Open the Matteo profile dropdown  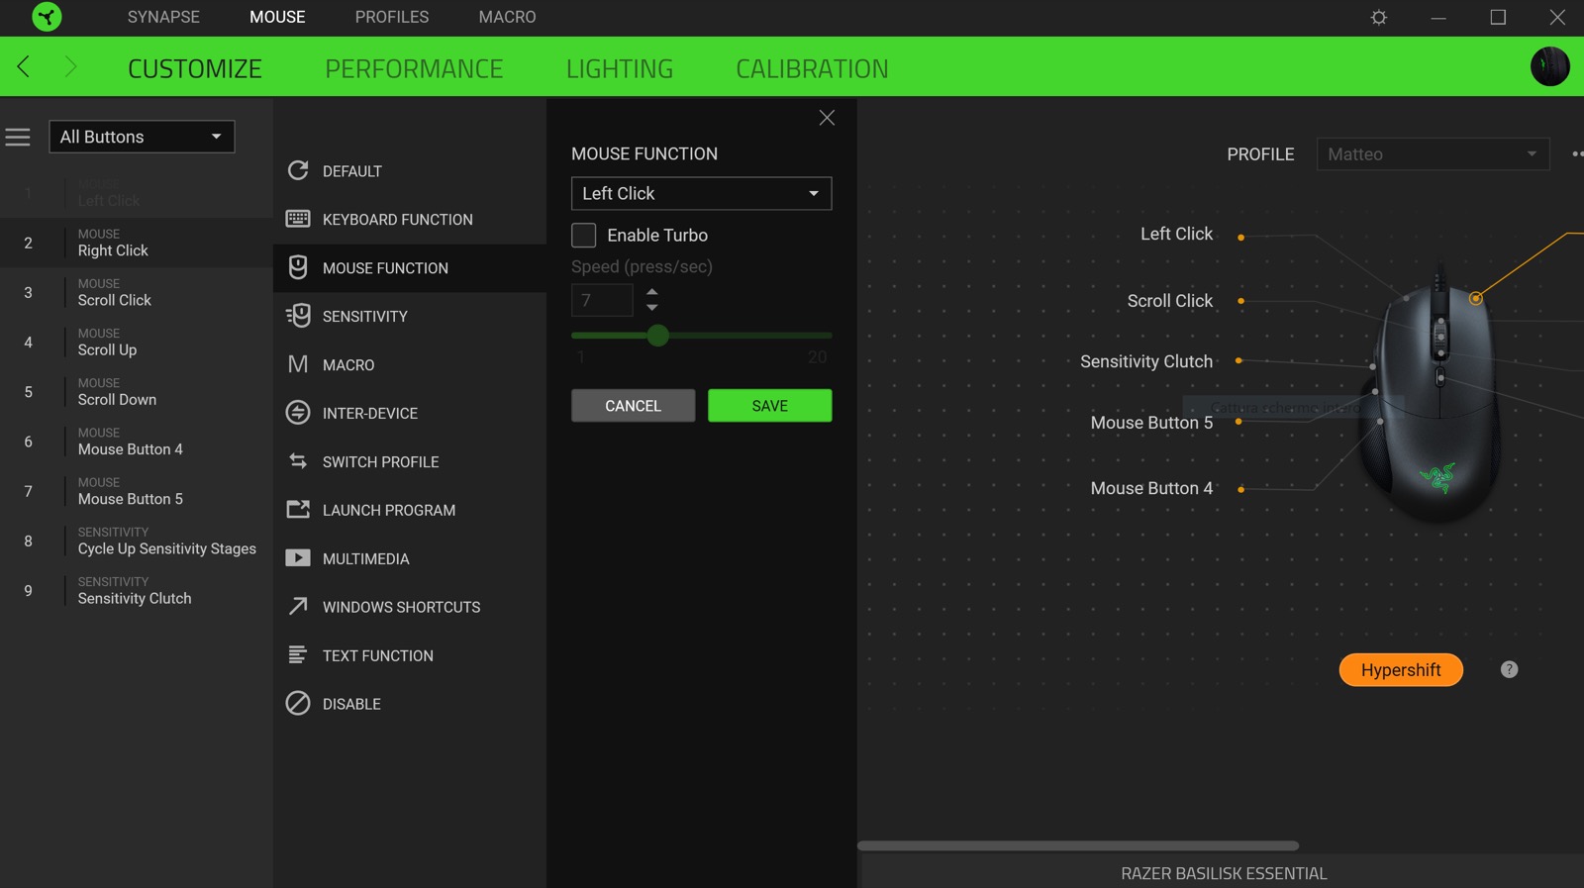click(x=1433, y=154)
